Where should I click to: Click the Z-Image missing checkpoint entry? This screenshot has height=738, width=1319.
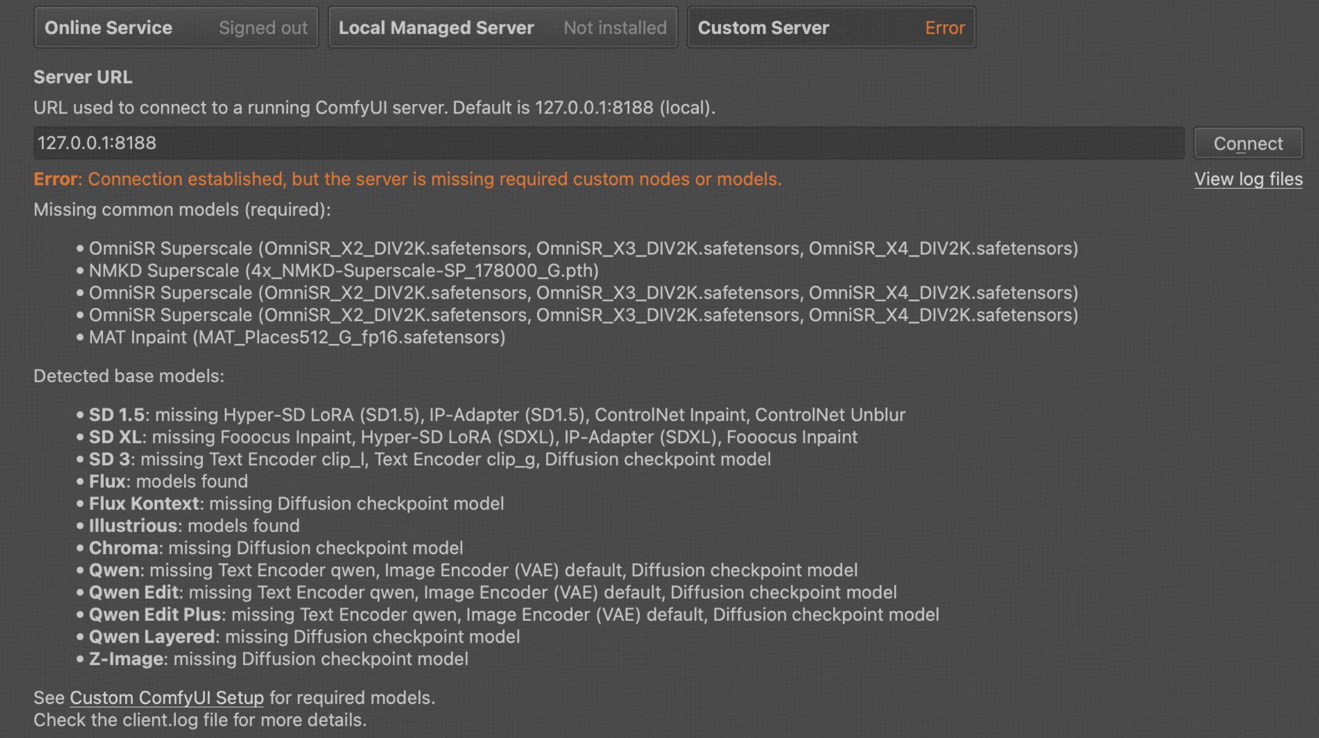(278, 659)
